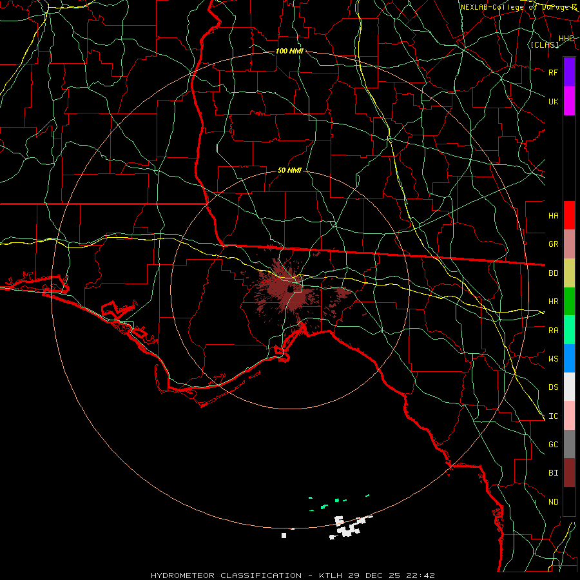Click the 100 NMI range ring label
Image resolution: width=580 pixels, height=580 pixels.
pos(289,51)
